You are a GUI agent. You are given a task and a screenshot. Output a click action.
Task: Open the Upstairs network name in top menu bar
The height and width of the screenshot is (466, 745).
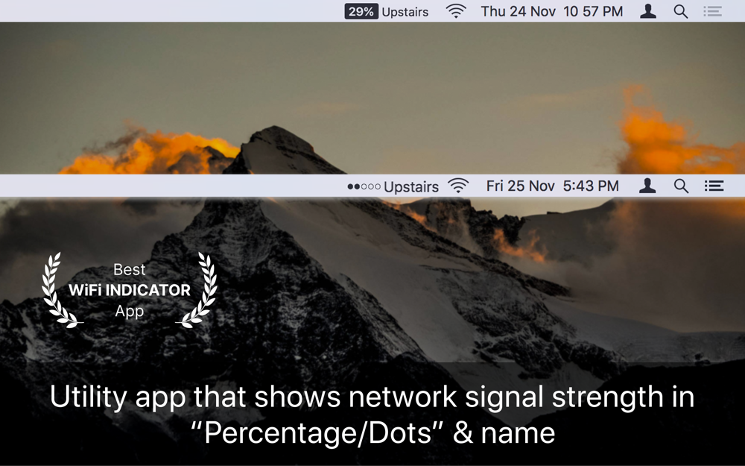coord(405,12)
